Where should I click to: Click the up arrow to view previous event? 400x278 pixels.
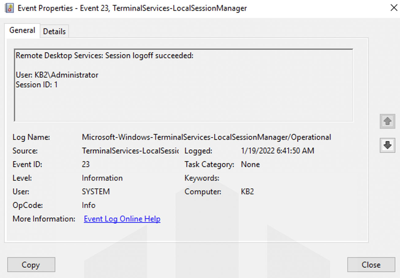point(387,121)
